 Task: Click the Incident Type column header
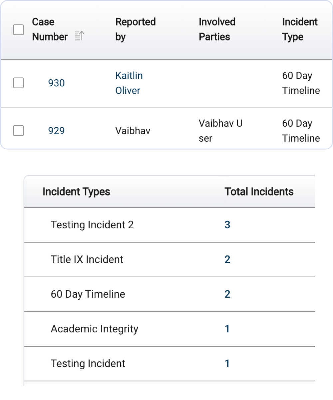pyautogui.click(x=300, y=29)
